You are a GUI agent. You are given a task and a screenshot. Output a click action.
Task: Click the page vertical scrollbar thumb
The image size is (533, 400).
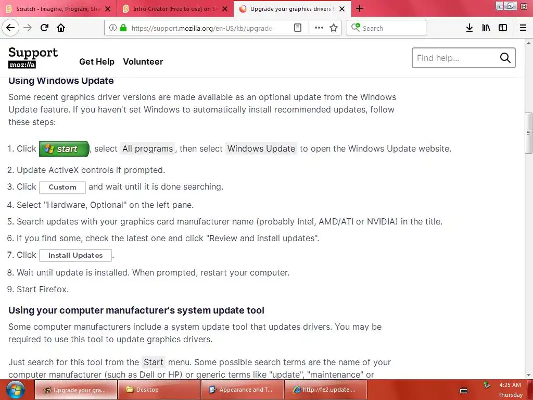[x=528, y=133]
